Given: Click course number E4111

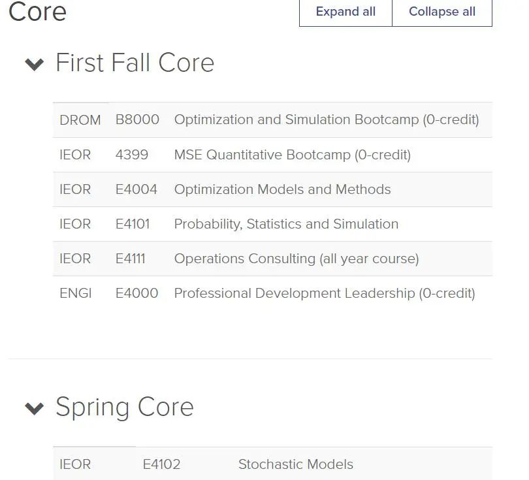Looking at the screenshot, I should (130, 259).
